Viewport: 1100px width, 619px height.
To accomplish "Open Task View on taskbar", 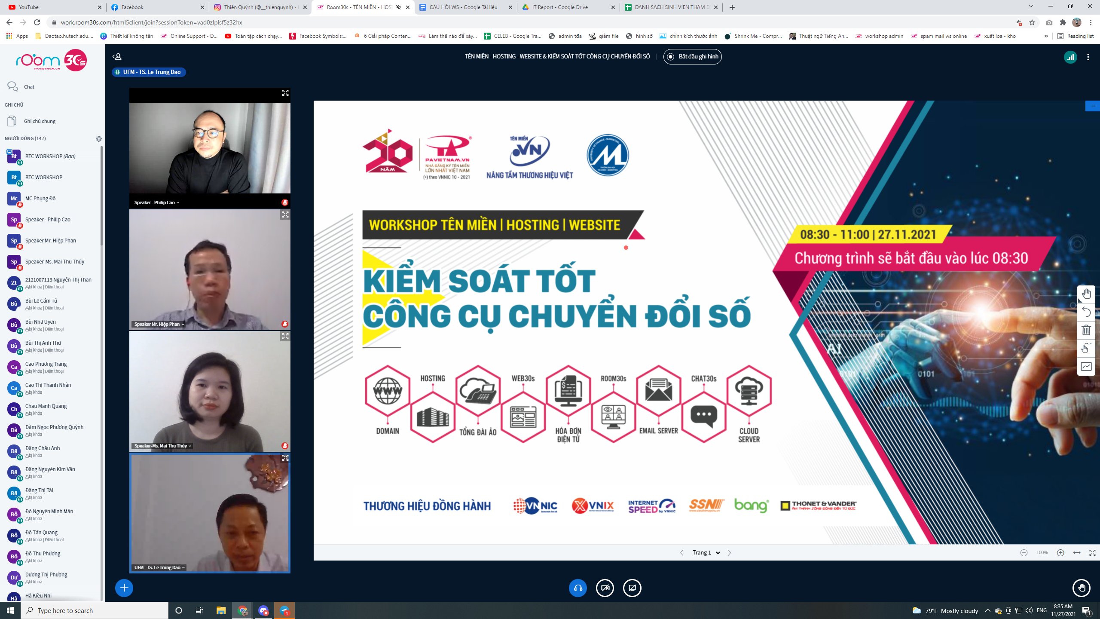I will (x=199, y=610).
